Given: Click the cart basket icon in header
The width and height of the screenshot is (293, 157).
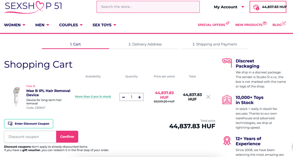Looking at the screenshot, I should (256, 7).
